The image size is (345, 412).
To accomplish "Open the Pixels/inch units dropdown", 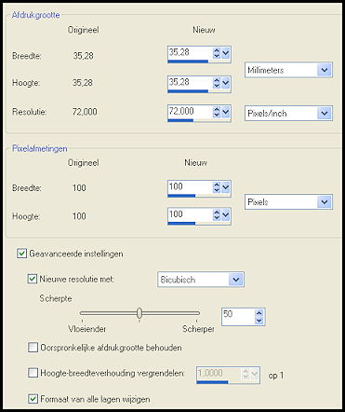I will point(325,113).
